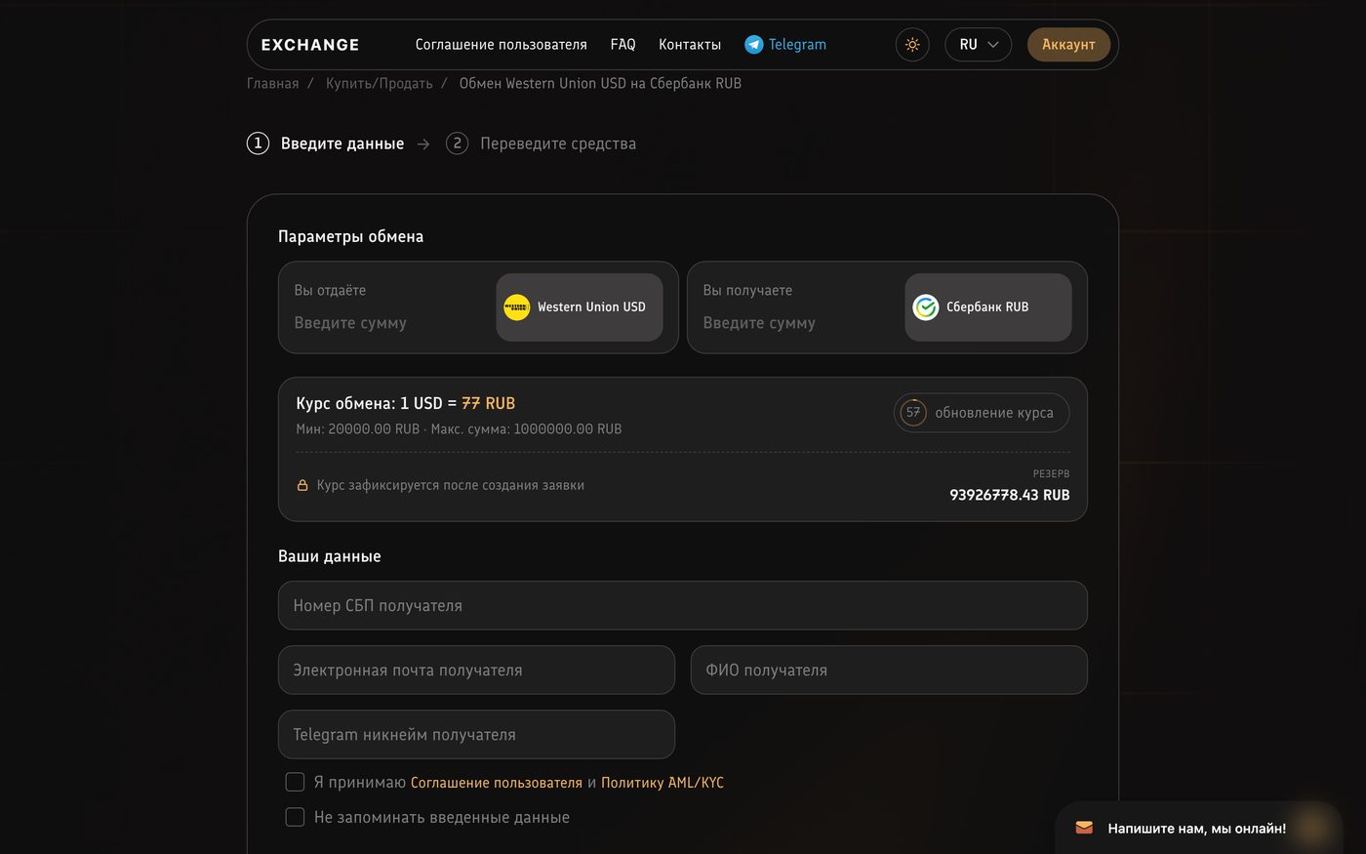Viewport: 1366px width, 854px height.
Task: Click the 'Переведите средства' step label
Action: pyautogui.click(x=558, y=143)
